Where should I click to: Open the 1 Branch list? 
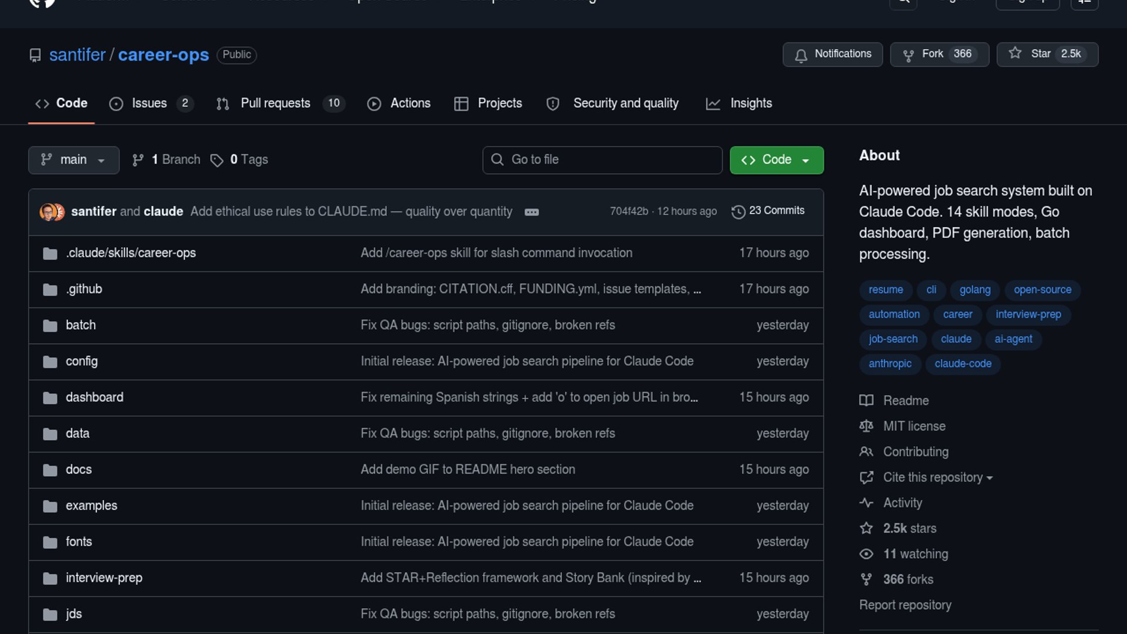pos(167,160)
